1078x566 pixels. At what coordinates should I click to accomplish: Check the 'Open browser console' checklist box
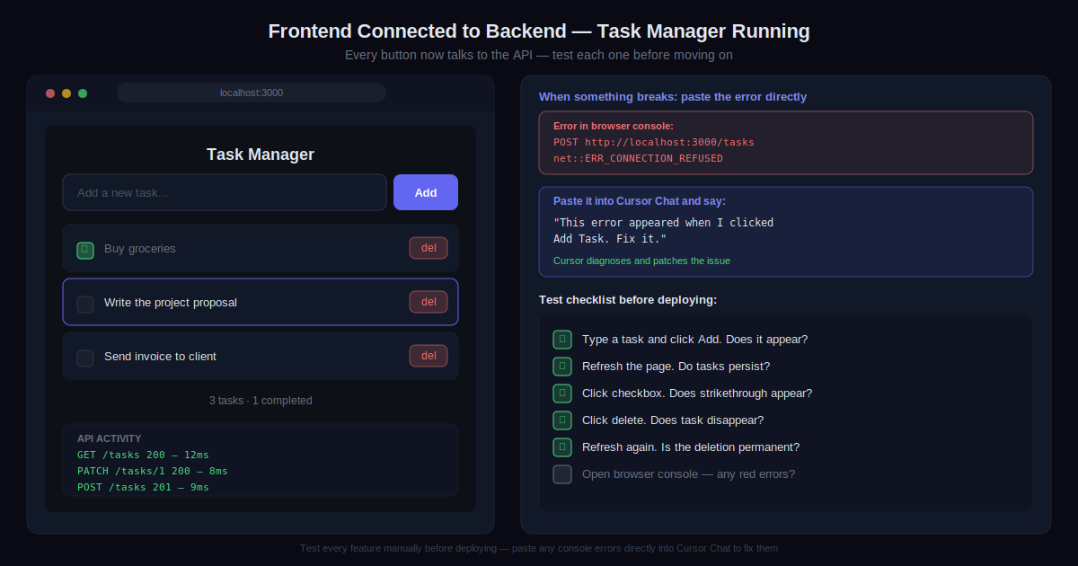[x=562, y=474]
